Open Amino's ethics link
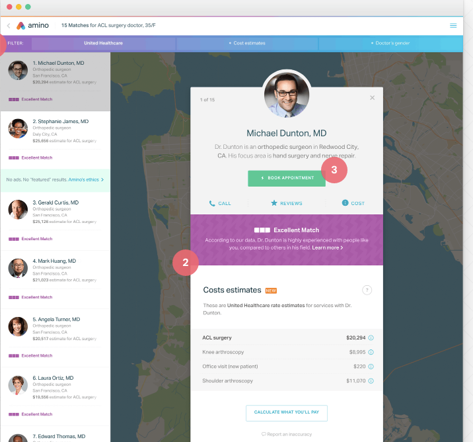This screenshot has width=473, height=442. pos(86,180)
